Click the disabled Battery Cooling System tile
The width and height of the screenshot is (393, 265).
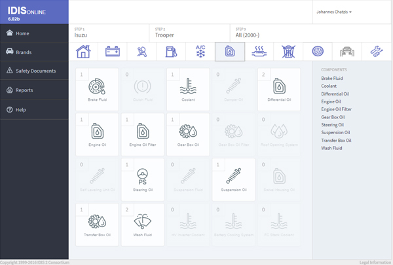pos(234,224)
